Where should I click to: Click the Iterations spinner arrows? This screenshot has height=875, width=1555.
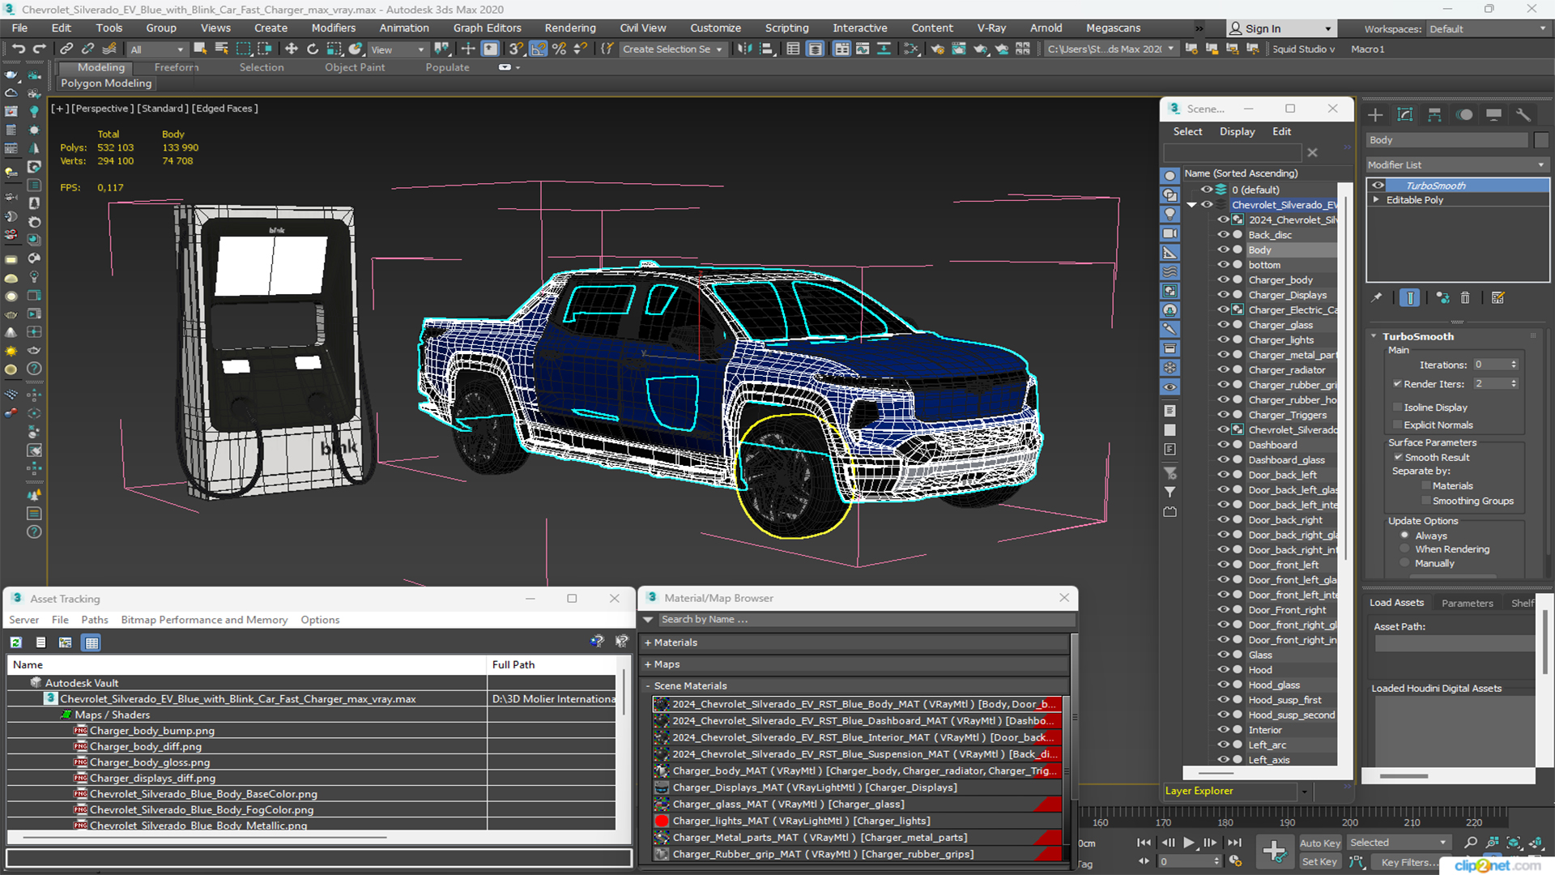coord(1514,365)
